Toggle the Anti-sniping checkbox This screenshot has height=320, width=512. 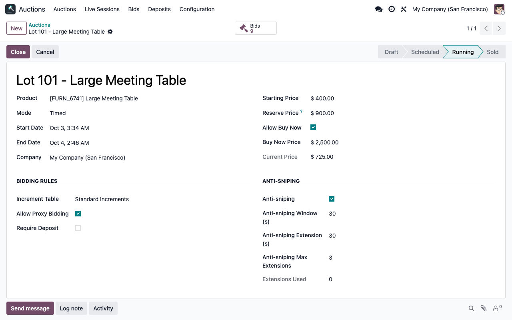[x=332, y=199]
